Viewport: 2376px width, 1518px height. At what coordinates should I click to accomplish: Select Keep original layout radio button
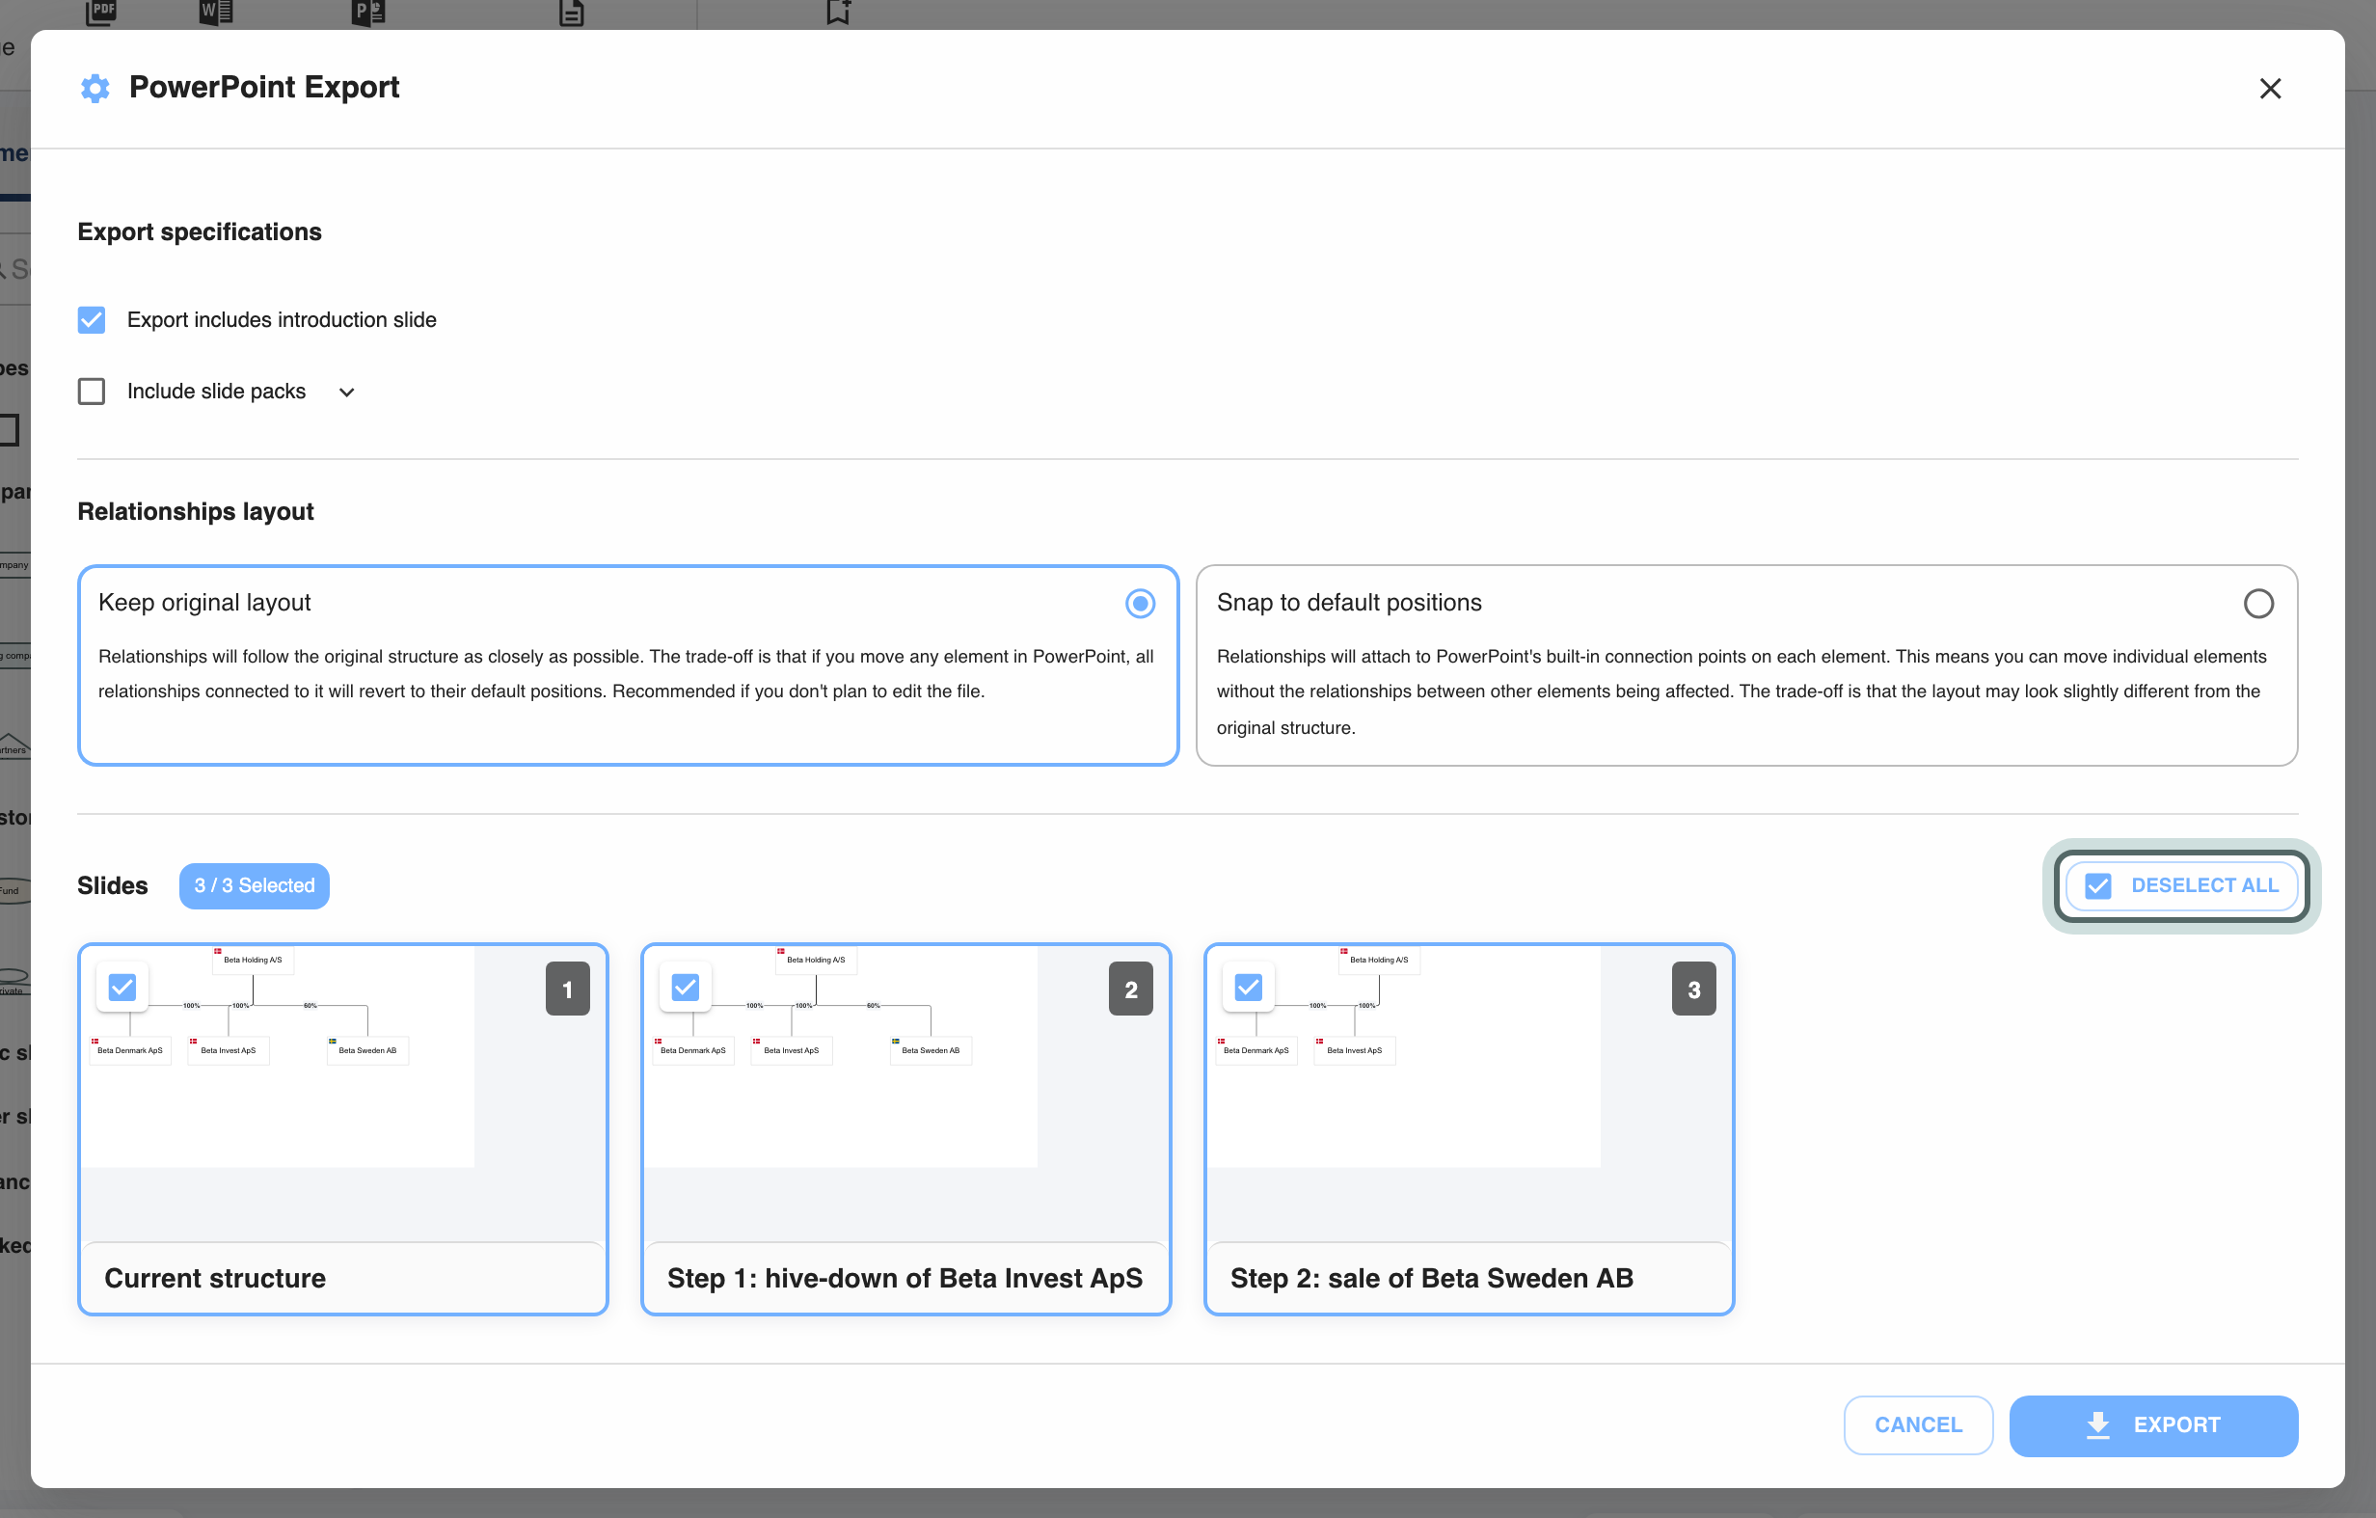tap(1140, 603)
